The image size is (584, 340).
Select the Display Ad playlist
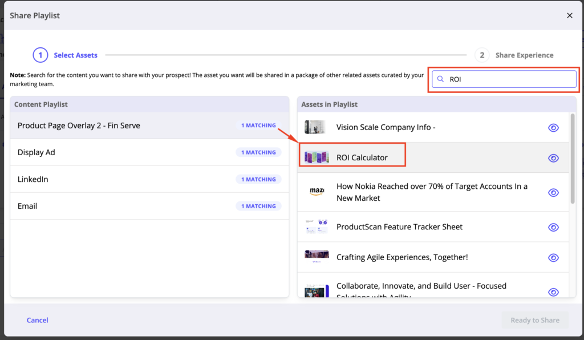[x=36, y=152]
